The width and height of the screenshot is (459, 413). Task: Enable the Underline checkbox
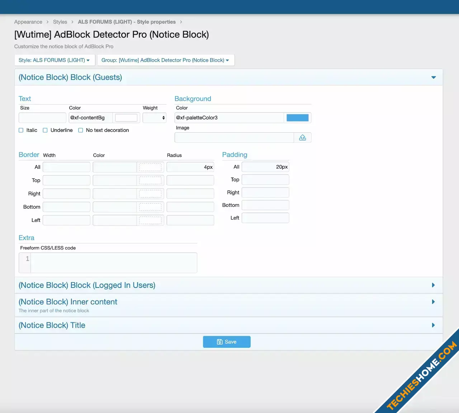45,130
